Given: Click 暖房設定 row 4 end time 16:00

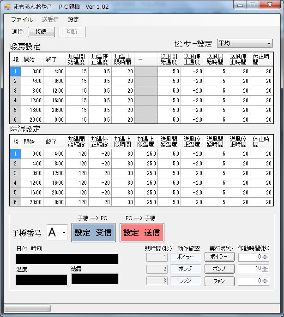Looking at the screenshot, I should coord(54,100).
